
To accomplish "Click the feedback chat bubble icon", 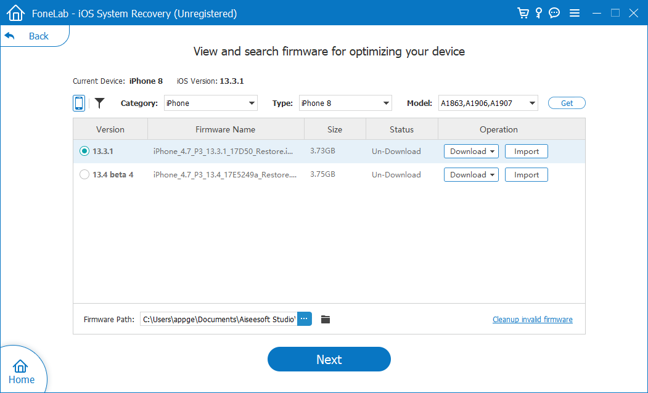I will click(x=554, y=13).
